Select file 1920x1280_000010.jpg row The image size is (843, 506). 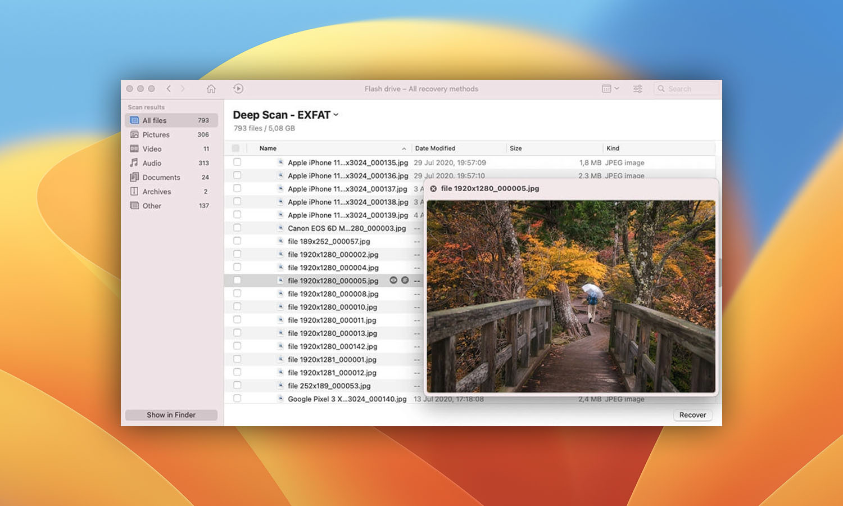tap(324, 307)
